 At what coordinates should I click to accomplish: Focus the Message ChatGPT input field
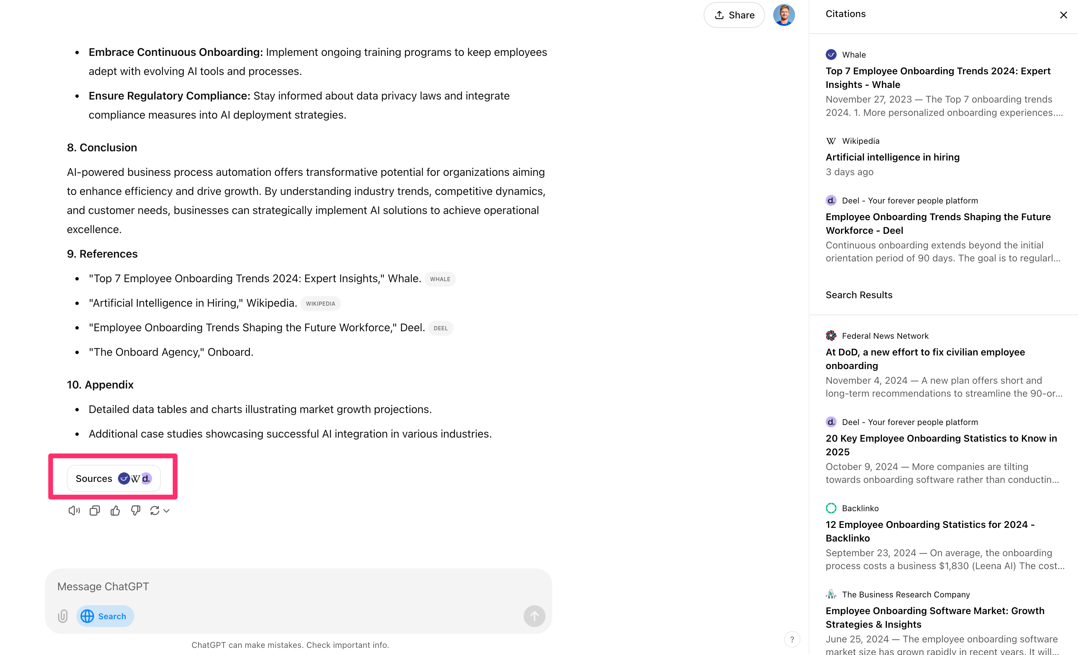pyautogui.click(x=298, y=587)
